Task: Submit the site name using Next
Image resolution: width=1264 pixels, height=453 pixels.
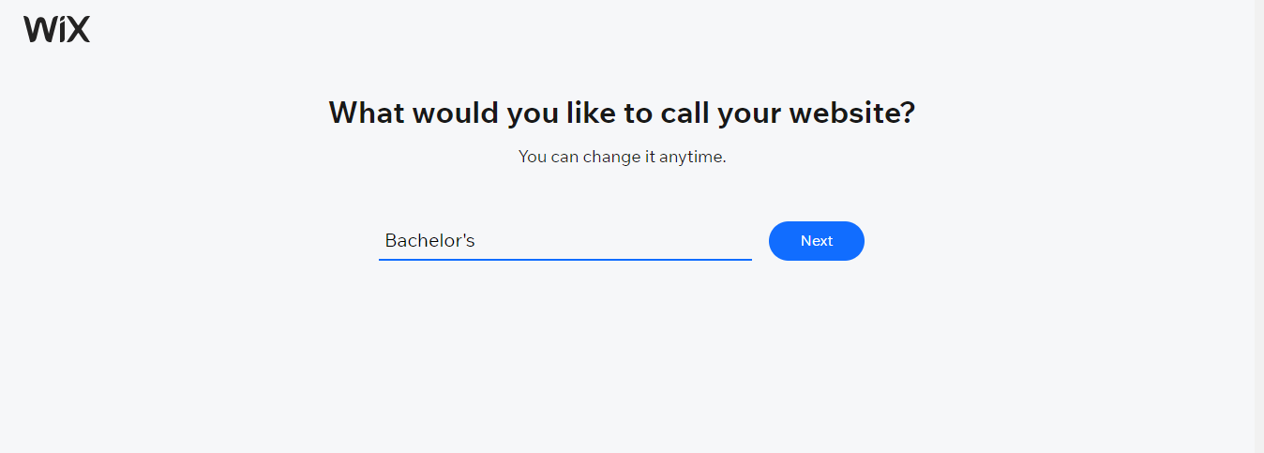Action: point(816,241)
